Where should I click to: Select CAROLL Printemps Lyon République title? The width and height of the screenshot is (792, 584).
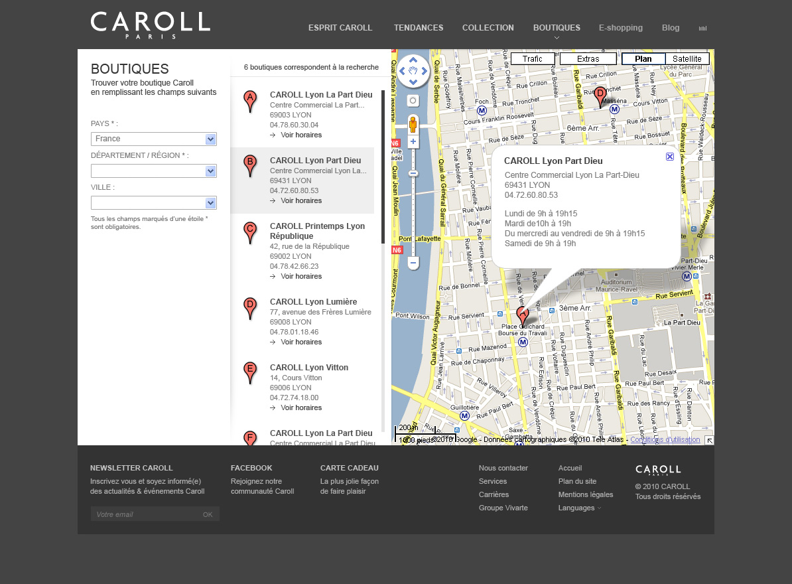[x=317, y=231]
